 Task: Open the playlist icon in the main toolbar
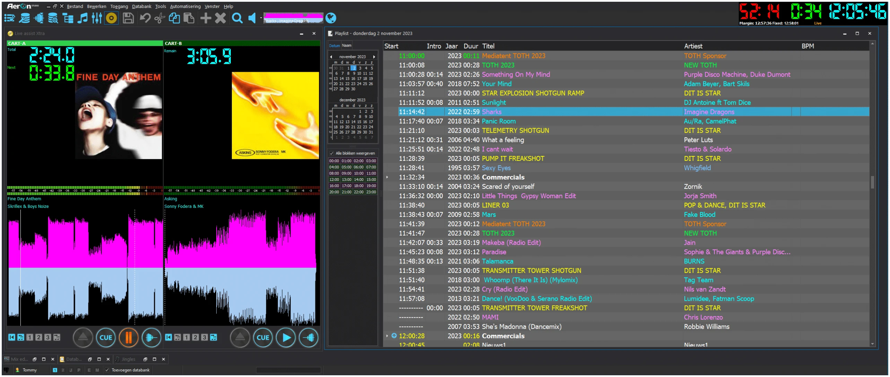pos(9,18)
